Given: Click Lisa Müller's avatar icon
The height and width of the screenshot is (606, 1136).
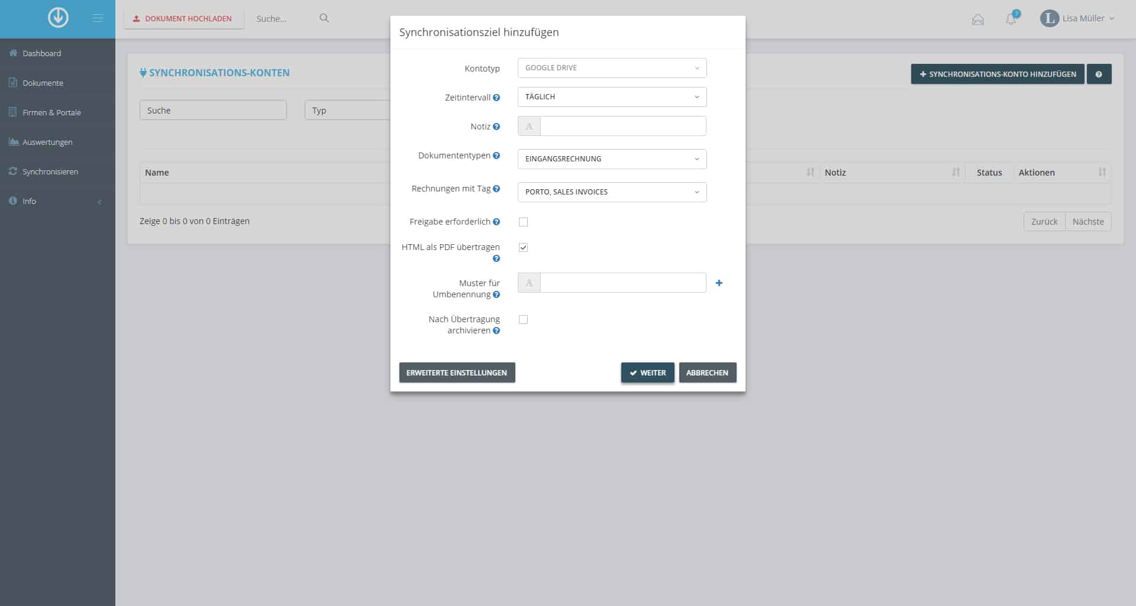Looking at the screenshot, I should [1049, 18].
